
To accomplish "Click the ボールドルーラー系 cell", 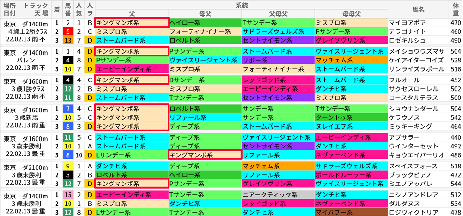I will point(351,175).
